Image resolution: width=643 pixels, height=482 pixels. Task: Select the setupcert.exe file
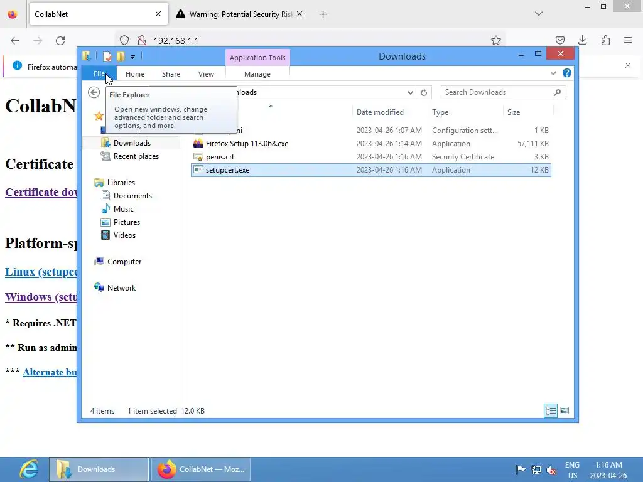click(371, 170)
